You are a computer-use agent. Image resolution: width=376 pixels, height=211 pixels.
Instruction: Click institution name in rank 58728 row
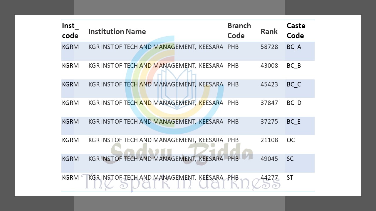(156, 47)
